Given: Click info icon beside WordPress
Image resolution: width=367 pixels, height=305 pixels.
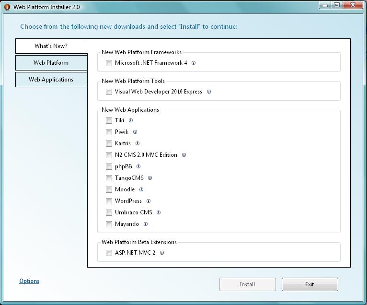Looking at the screenshot, I should (x=149, y=201).
